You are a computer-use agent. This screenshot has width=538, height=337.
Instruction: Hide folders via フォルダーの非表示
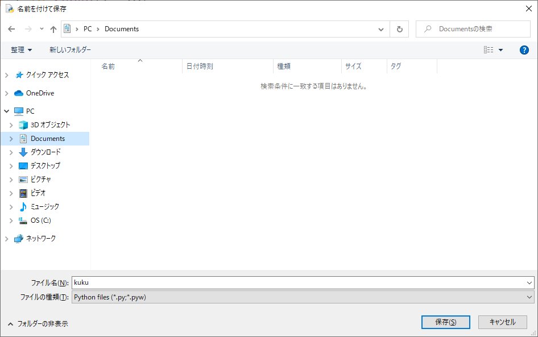[x=38, y=323]
